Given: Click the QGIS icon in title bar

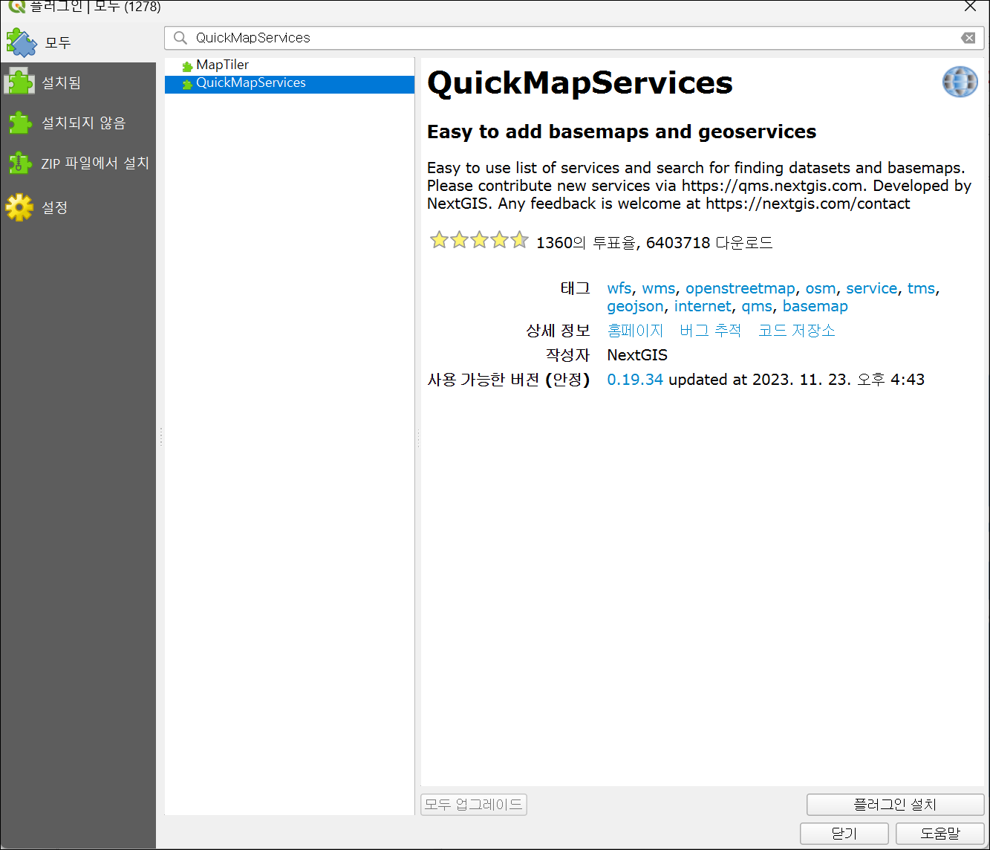Looking at the screenshot, I should 16,7.
